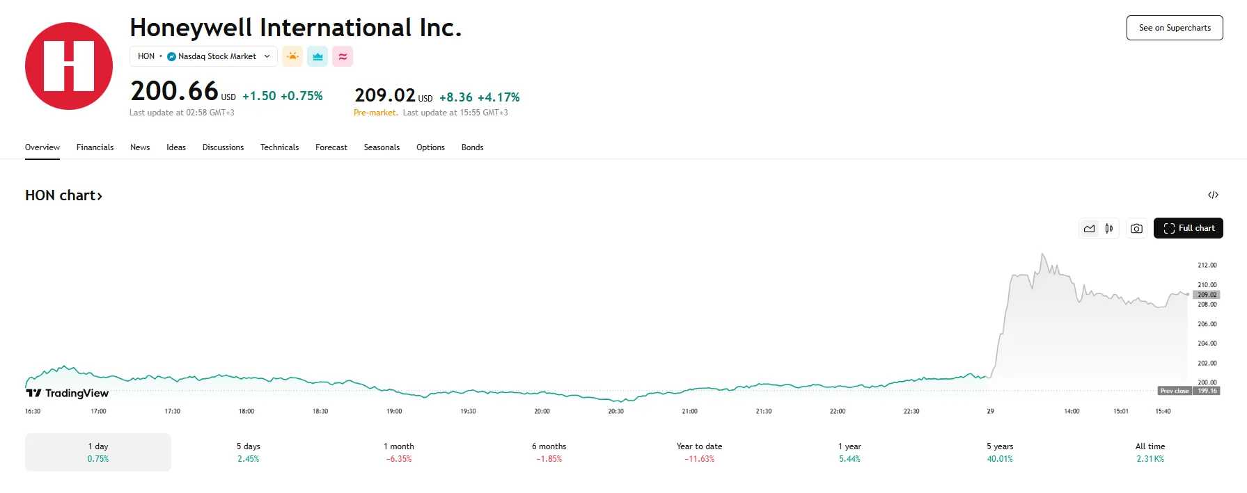Click the 20:00 time axis label
The image size is (1247, 493).
coord(542,411)
